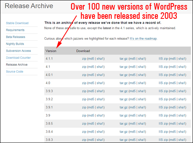
Task: Download IIS zip for version 3.8.5
Action: click(163, 123)
